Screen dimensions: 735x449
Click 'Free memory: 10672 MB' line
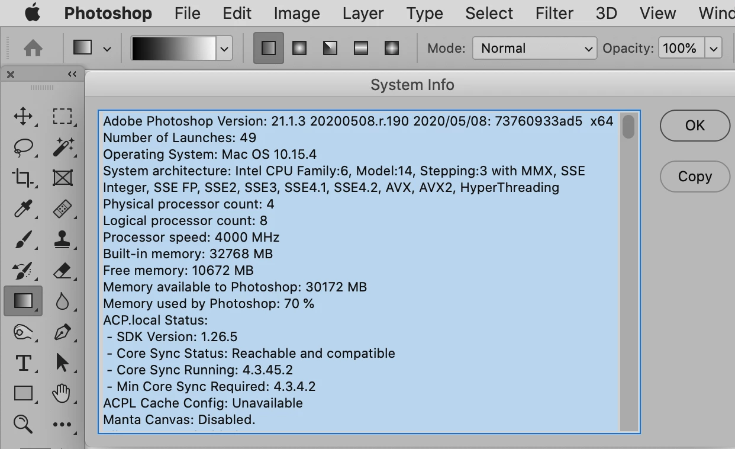pyautogui.click(x=178, y=271)
